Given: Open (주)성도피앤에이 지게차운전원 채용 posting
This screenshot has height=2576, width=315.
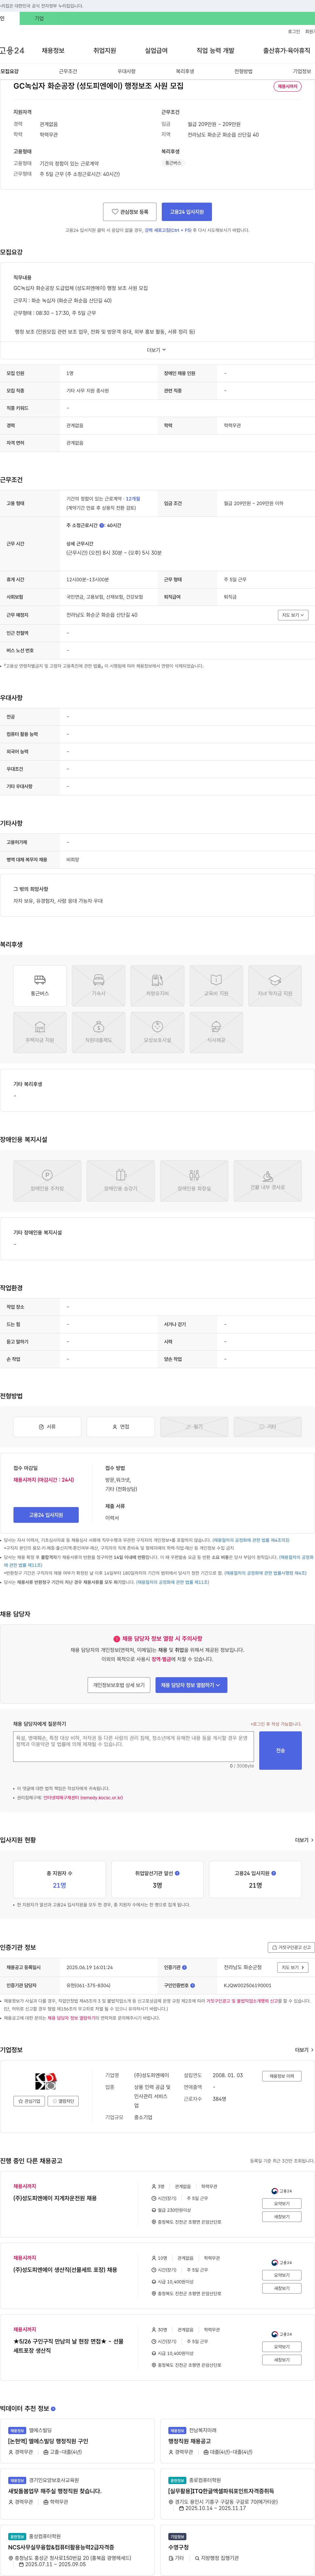Looking at the screenshot, I should [55, 2198].
